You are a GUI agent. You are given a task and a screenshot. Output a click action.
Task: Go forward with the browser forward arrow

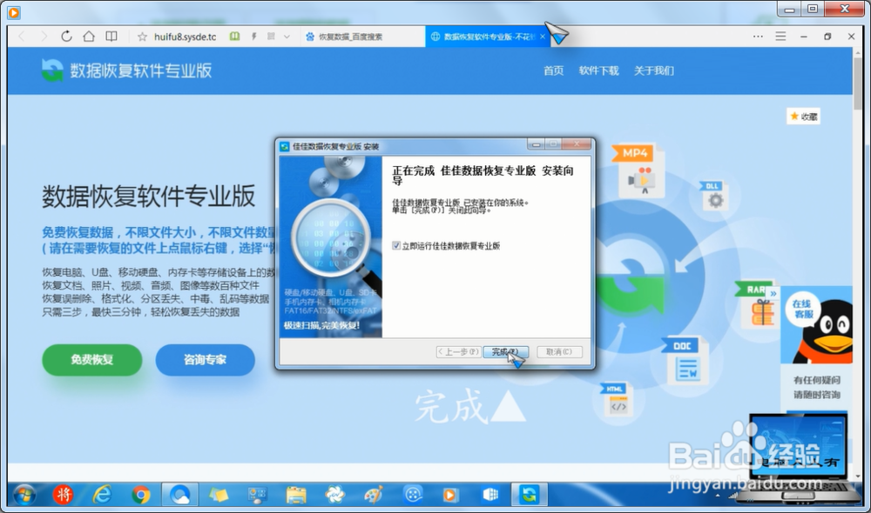click(x=44, y=37)
